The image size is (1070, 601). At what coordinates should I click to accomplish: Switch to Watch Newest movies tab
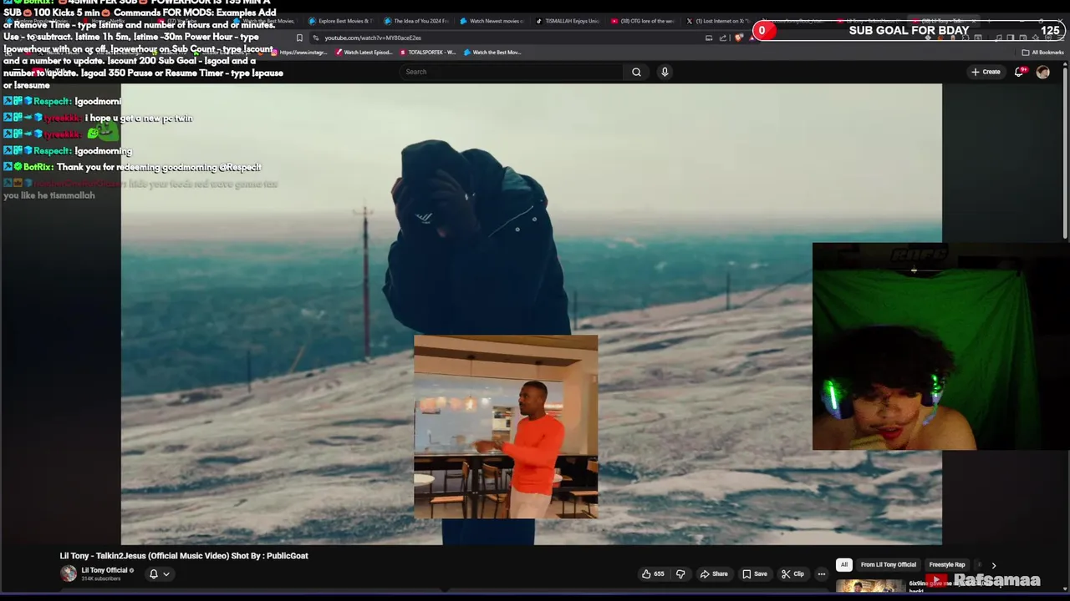point(492,21)
